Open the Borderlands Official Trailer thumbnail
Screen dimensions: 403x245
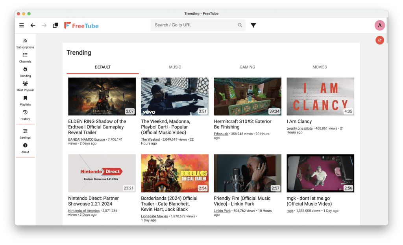pos(175,173)
